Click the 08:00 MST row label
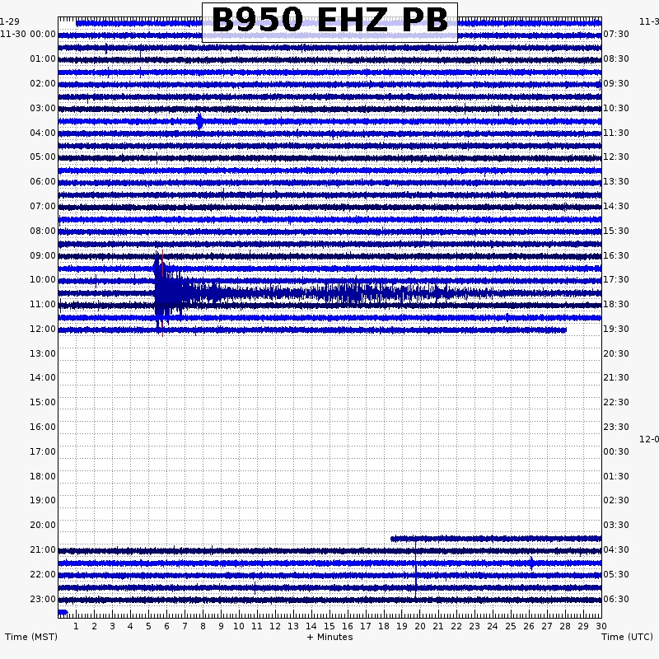This screenshot has height=659, width=659. (x=43, y=231)
